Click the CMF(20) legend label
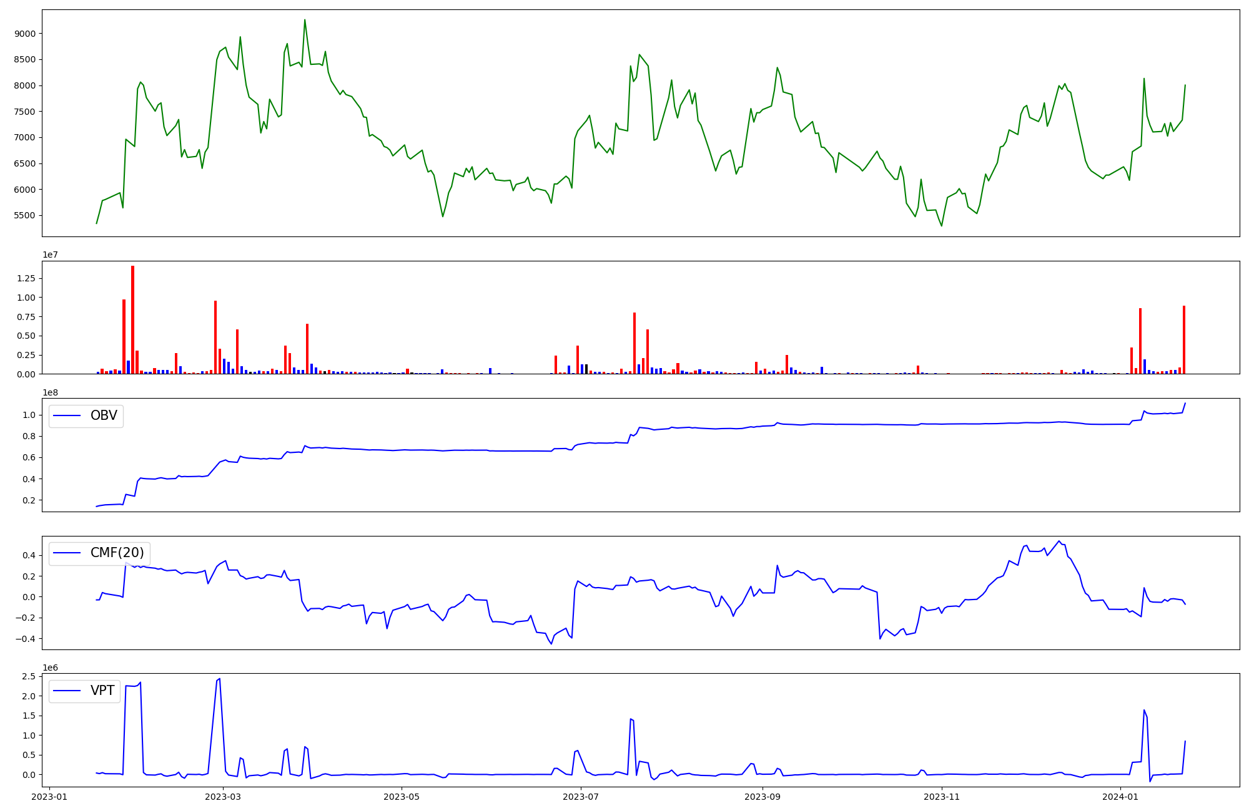The height and width of the screenshot is (811, 1249). (x=117, y=553)
